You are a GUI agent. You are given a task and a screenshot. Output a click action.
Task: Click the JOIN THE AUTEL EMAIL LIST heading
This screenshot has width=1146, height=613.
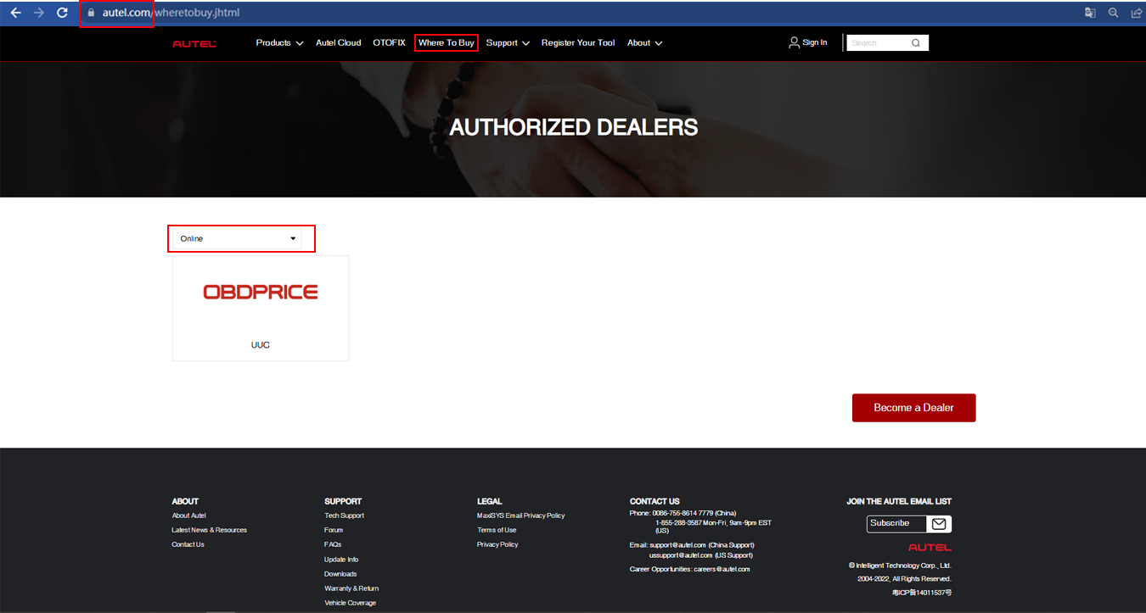pyautogui.click(x=899, y=501)
